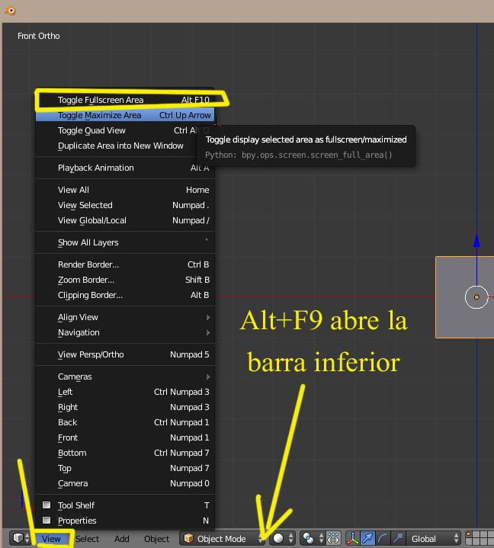Expand the Align View submenu

(x=125, y=317)
